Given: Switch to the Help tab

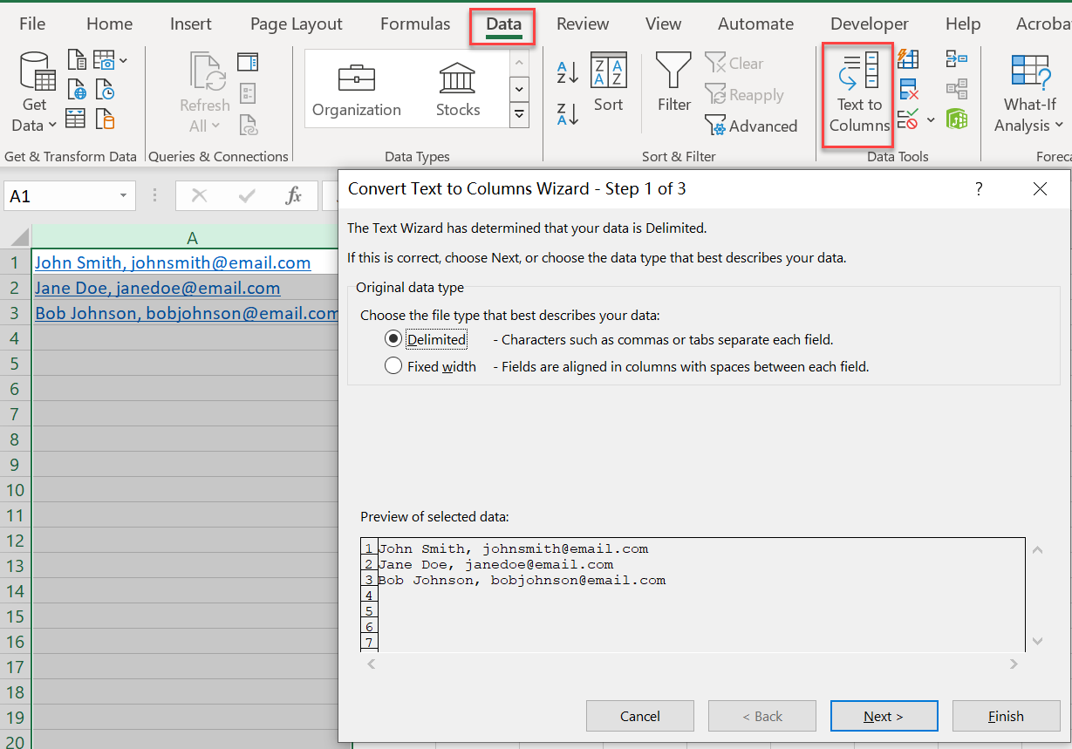Looking at the screenshot, I should tap(963, 24).
